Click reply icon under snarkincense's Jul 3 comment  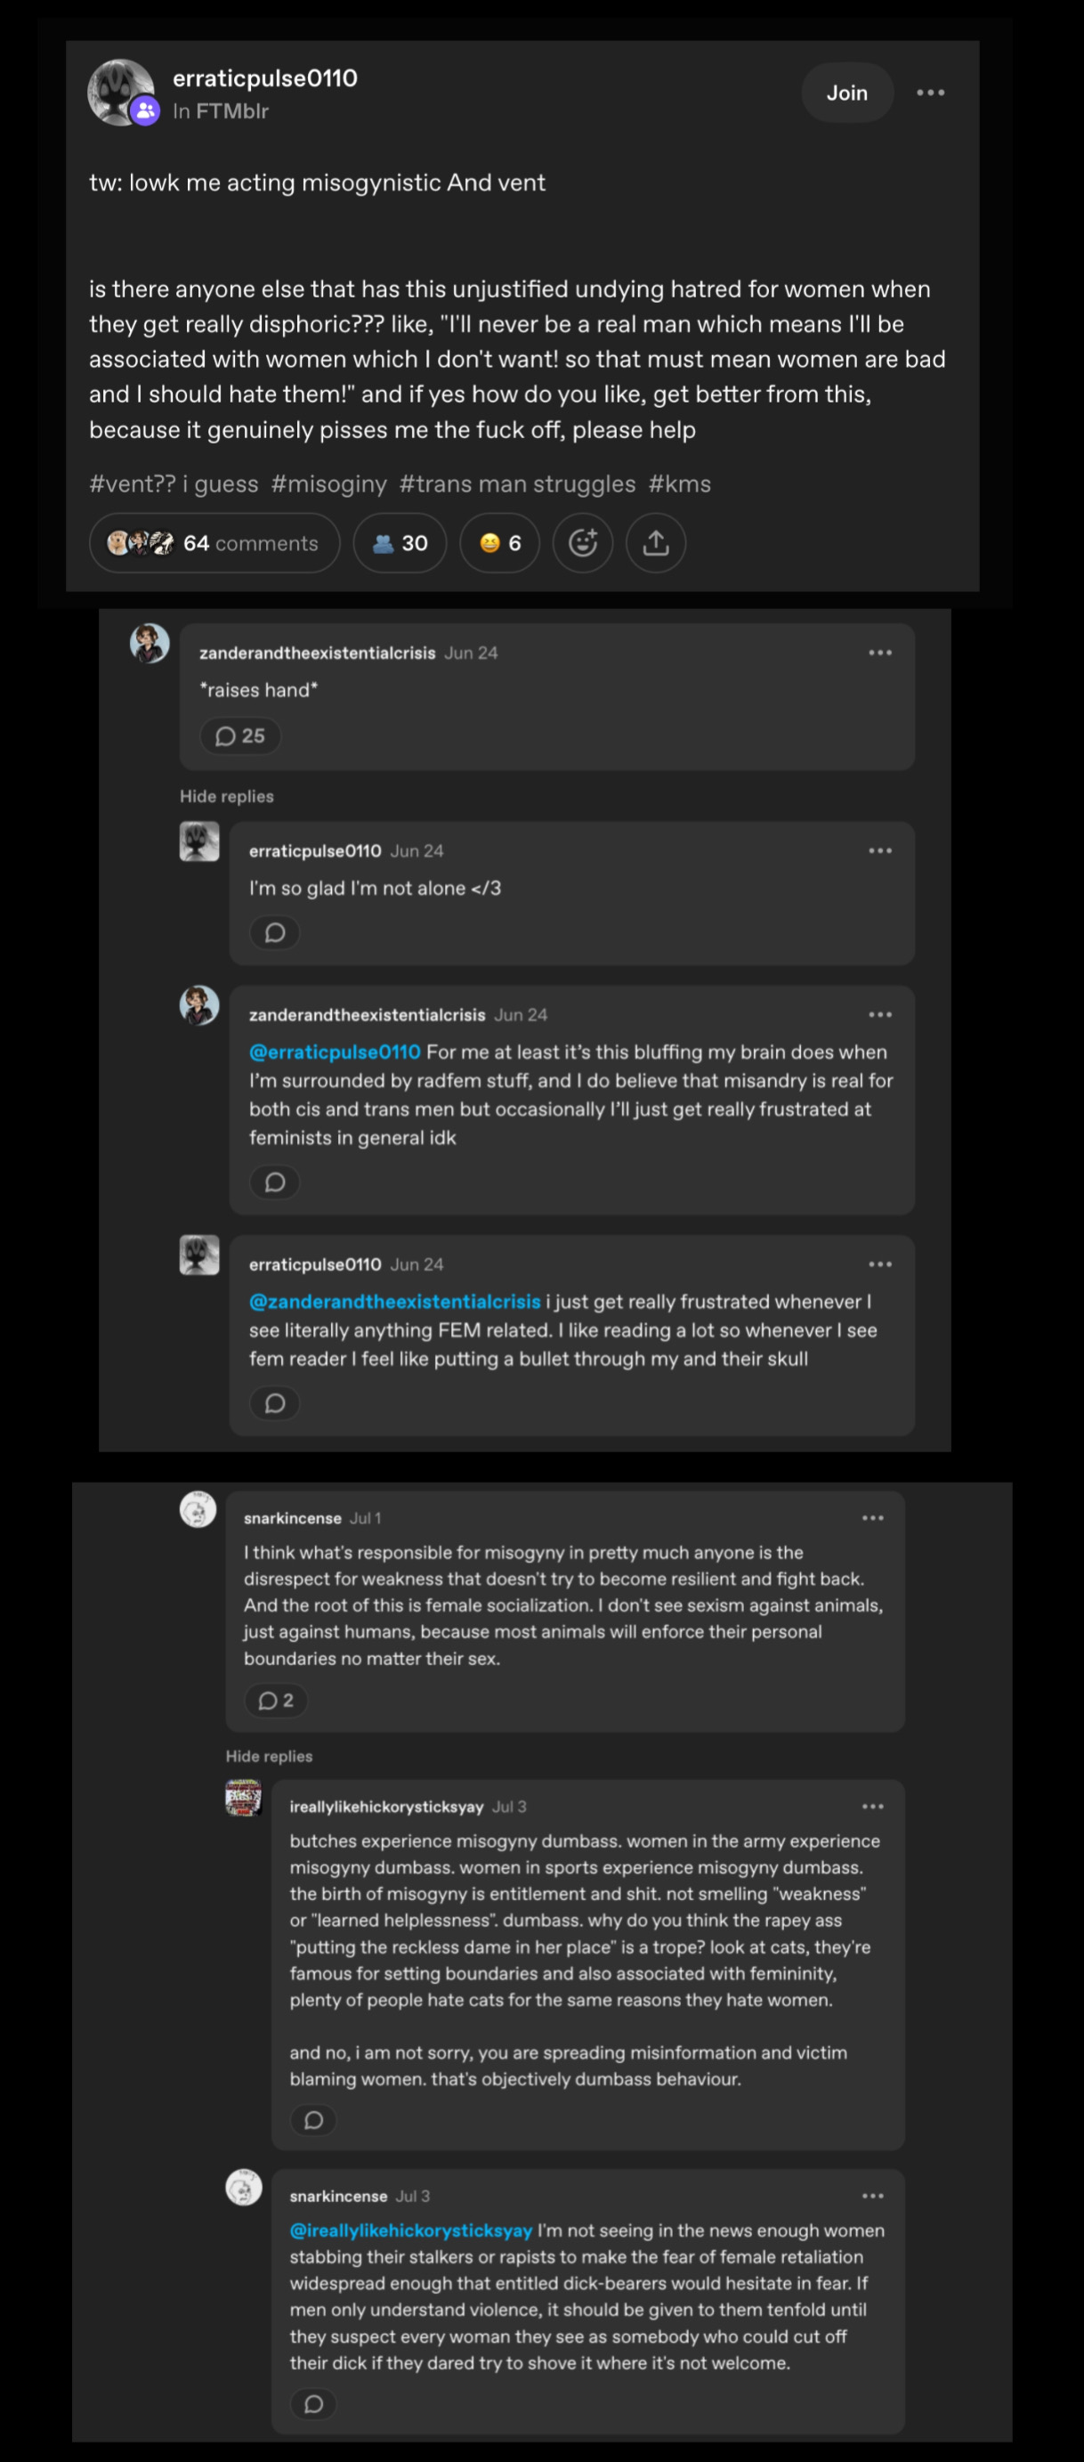313,2405
